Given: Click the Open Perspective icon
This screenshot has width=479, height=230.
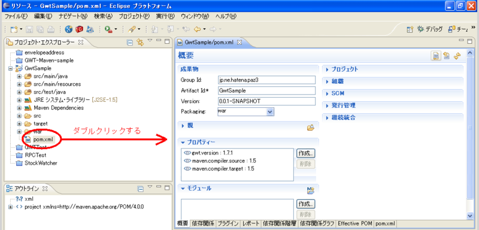Looking at the screenshot, I should [410, 29].
